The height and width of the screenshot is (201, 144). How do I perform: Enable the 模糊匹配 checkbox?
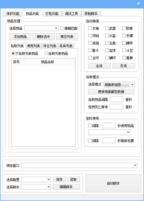coord(62,28)
